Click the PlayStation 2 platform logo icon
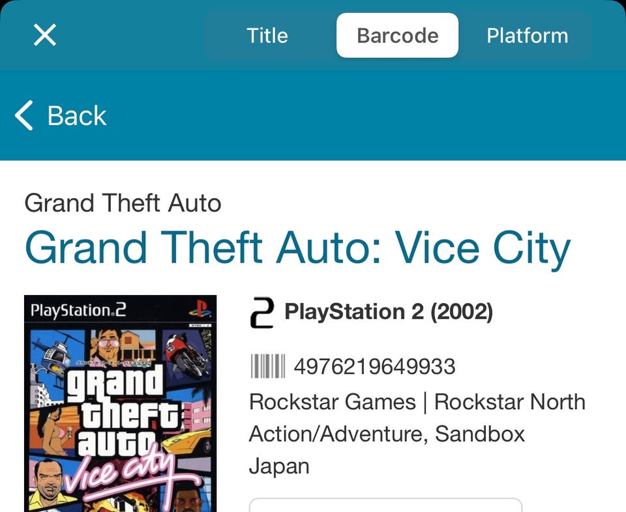 (261, 313)
